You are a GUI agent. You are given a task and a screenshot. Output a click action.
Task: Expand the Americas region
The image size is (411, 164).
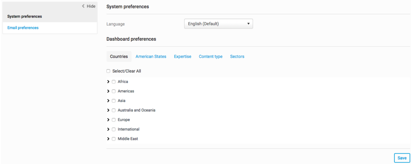point(108,91)
